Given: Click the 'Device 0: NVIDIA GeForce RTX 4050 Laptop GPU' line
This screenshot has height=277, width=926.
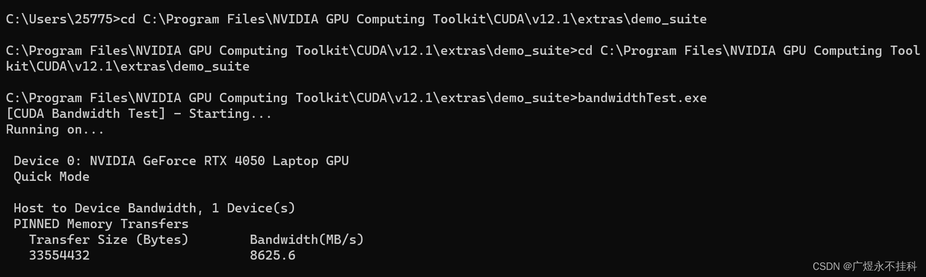Looking at the screenshot, I should (x=181, y=161).
